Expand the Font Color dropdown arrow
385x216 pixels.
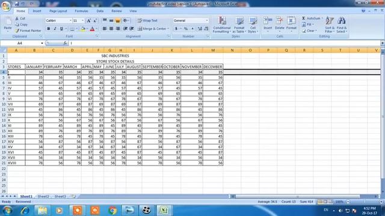coord(96,29)
